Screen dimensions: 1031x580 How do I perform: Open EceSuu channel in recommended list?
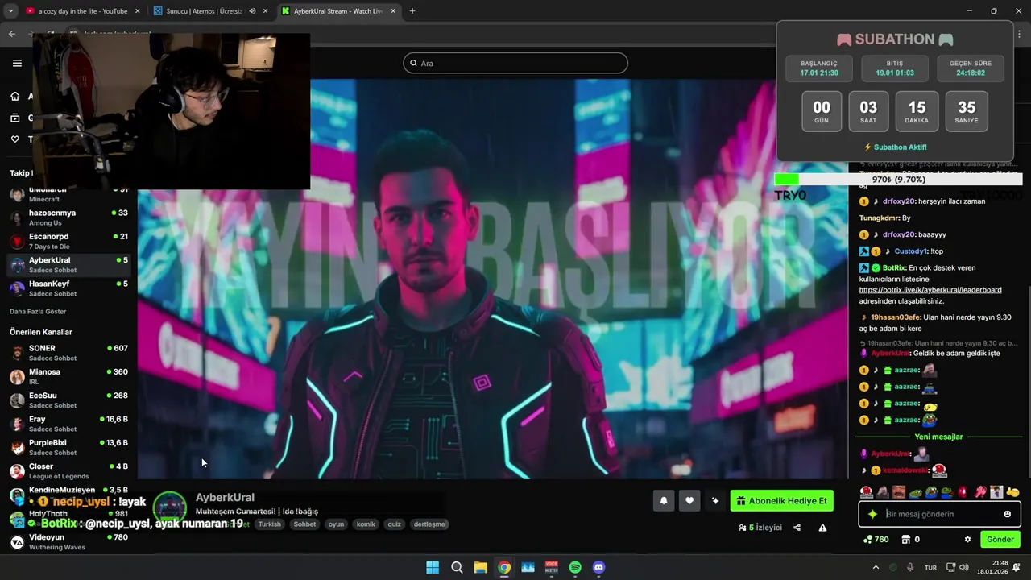[68, 400]
